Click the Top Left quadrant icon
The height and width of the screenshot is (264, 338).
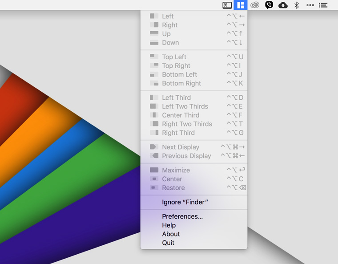coord(154,57)
